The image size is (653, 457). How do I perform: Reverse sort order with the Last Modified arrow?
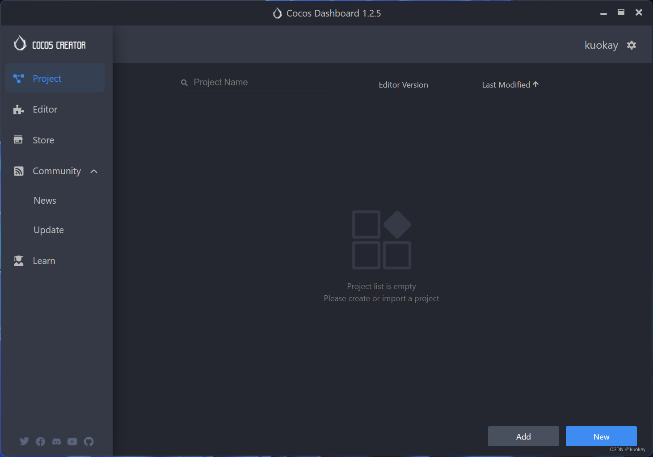click(535, 84)
